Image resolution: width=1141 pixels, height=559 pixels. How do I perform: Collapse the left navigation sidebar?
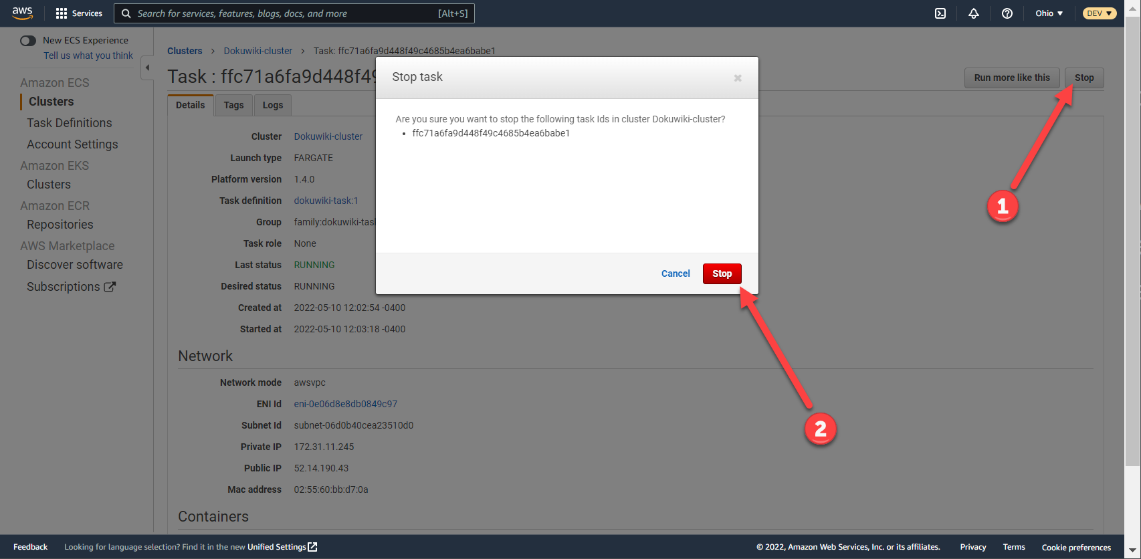(147, 68)
